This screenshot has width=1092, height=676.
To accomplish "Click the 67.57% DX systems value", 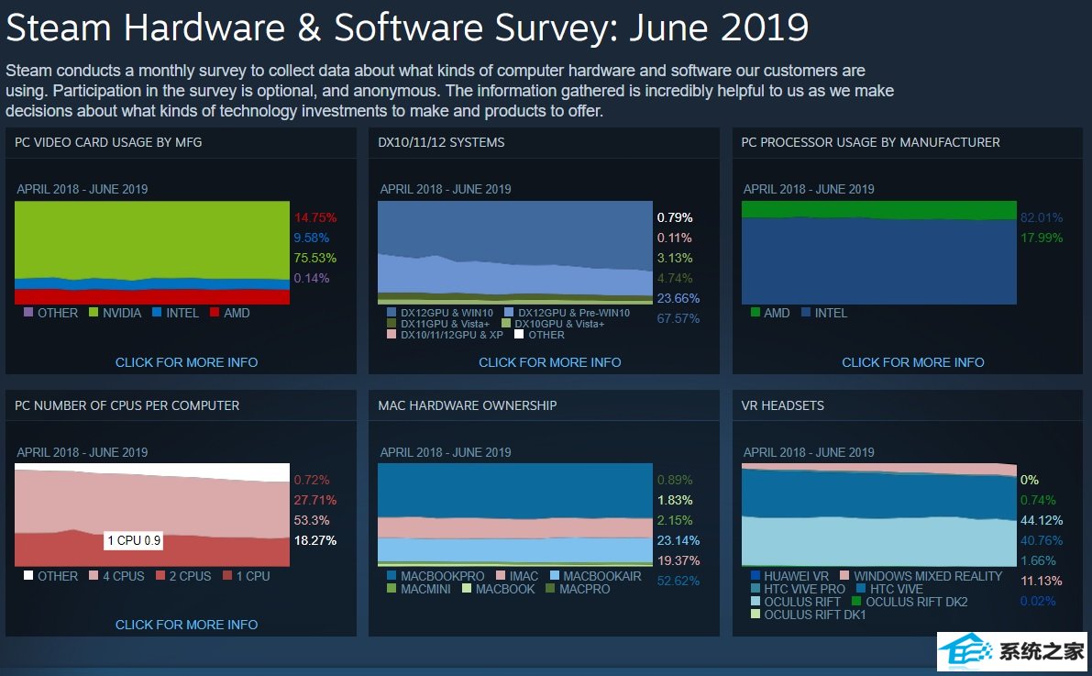I will [678, 318].
